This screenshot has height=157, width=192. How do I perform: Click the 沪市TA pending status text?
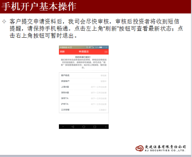click(x=99, y=104)
